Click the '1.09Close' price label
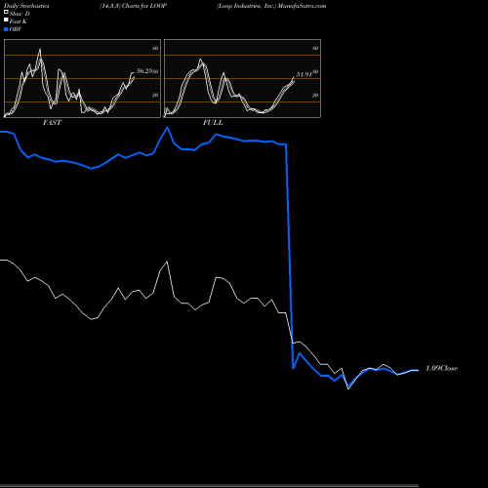 click(x=441, y=368)
